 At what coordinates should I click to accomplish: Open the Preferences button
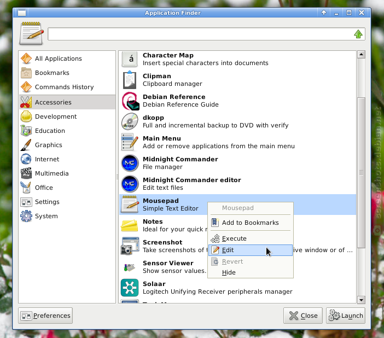pyautogui.click(x=45, y=316)
